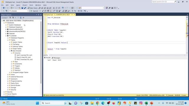The image size is (189, 106).
Task: Switch output to Results to Grid
Action: pyautogui.click(x=66, y=11)
